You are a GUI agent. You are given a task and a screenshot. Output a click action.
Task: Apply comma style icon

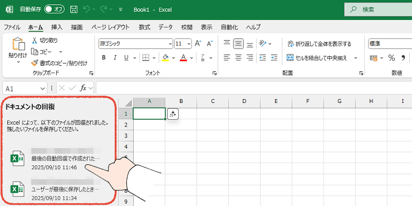(403, 58)
